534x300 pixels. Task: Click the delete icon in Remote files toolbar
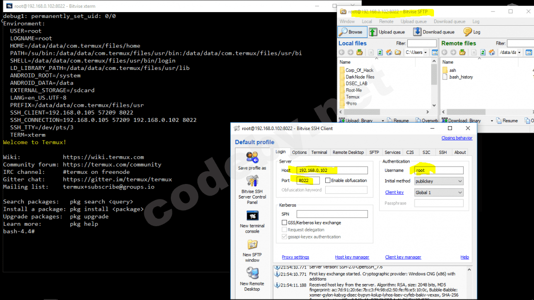tap(474, 52)
